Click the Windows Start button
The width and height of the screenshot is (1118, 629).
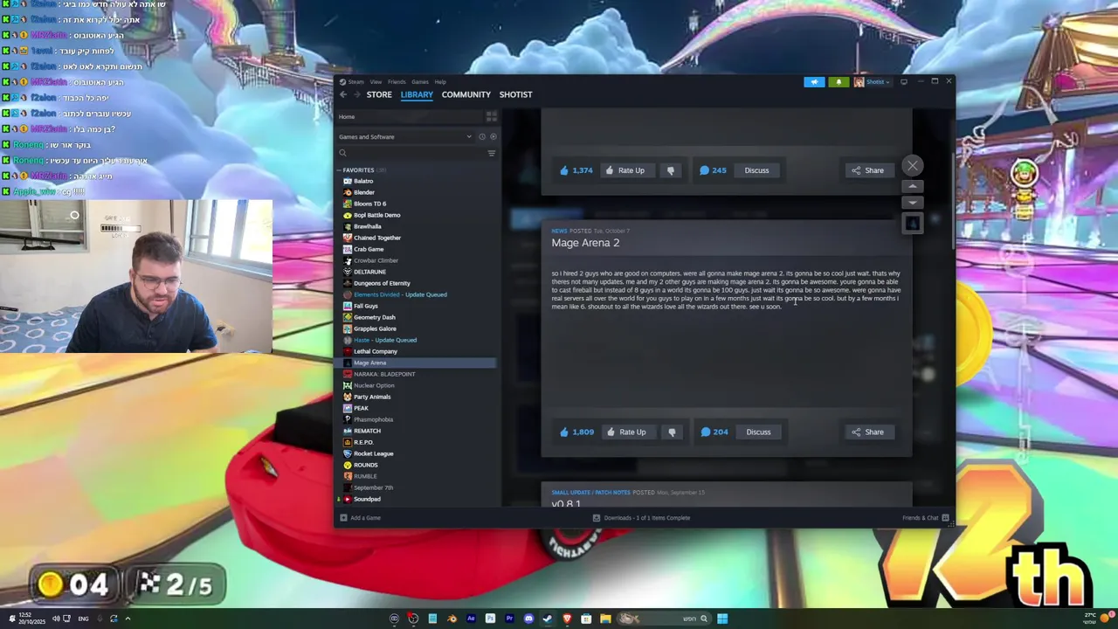[x=722, y=619]
